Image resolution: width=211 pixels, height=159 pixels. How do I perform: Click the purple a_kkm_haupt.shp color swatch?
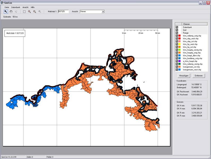tap(180, 61)
